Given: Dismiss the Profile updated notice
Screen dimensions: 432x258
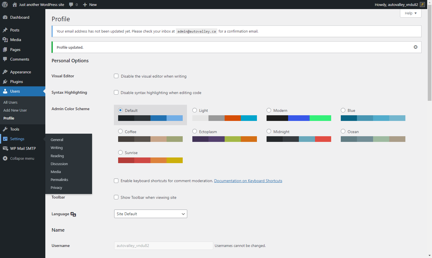Looking at the screenshot, I should point(416,47).
